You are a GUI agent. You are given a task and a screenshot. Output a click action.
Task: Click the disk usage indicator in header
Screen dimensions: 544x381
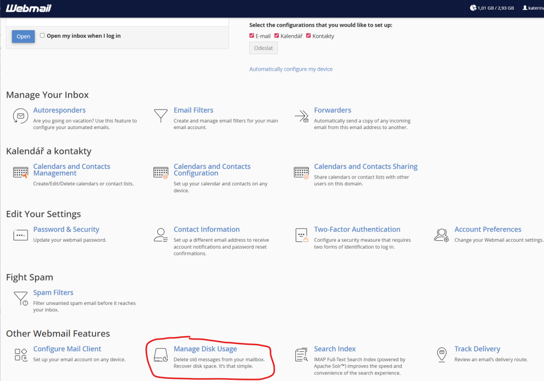click(491, 8)
